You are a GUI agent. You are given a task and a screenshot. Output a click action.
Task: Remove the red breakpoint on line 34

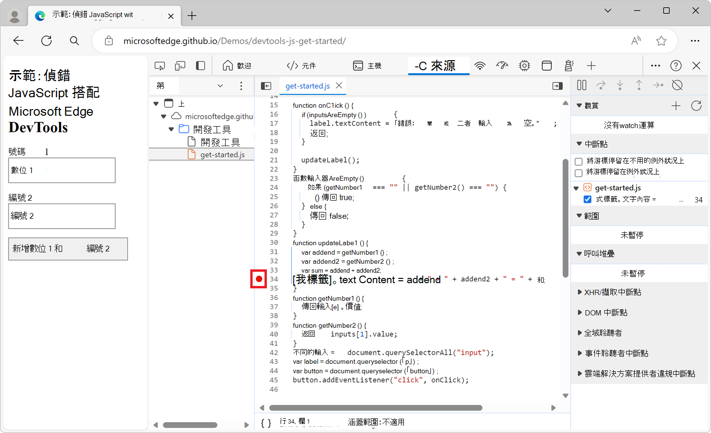coord(259,279)
